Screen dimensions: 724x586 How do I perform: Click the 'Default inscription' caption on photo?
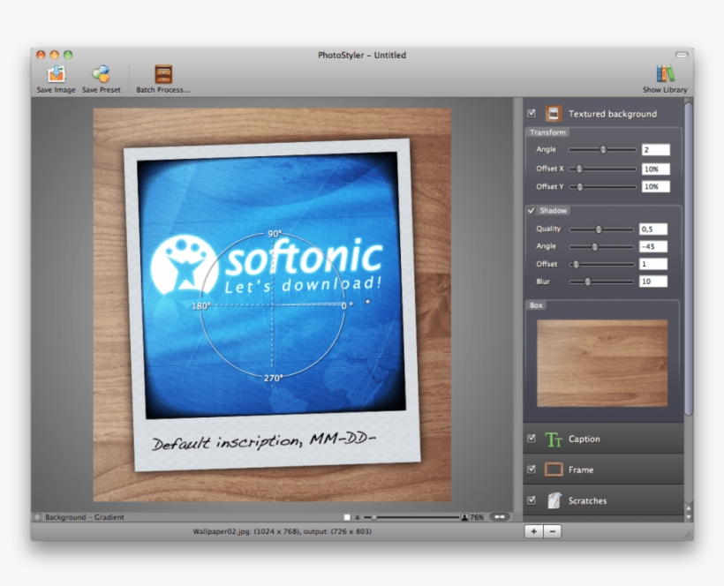[263, 441]
